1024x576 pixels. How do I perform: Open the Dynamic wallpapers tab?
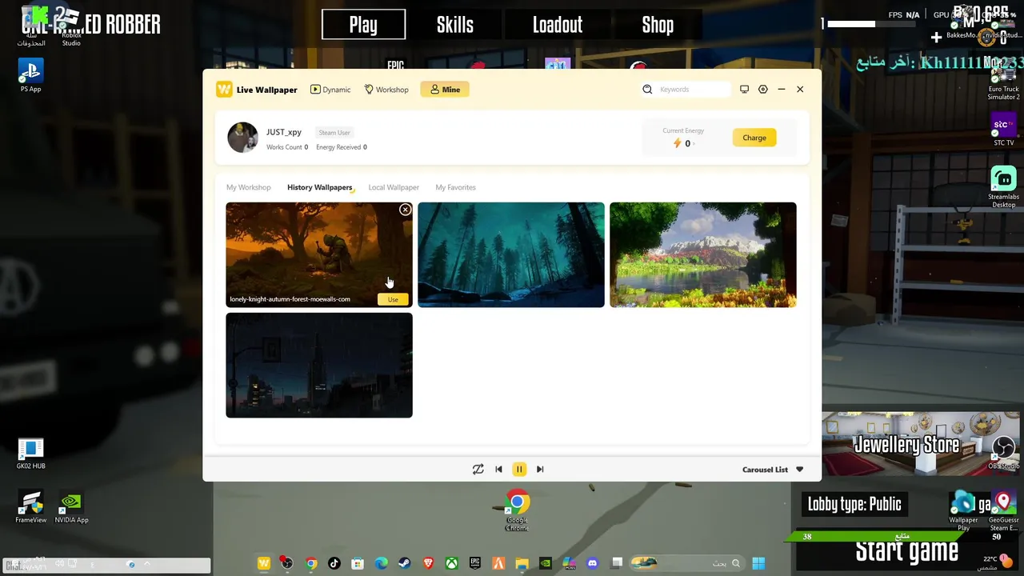click(330, 90)
